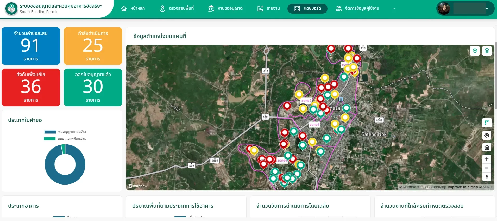This screenshot has height=221, width=497.
Task: Zoom in the map with plus icon
Action: pyautogui.click(x=487, y=159)
